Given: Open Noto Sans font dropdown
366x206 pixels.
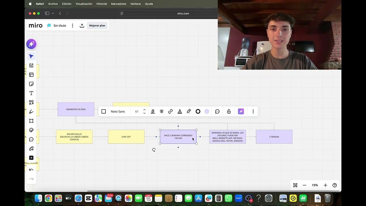Looking at the screenshot, I should 118,112.
